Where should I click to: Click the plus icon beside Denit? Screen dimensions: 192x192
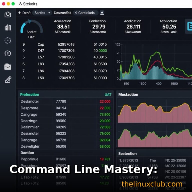coord(19,13)
